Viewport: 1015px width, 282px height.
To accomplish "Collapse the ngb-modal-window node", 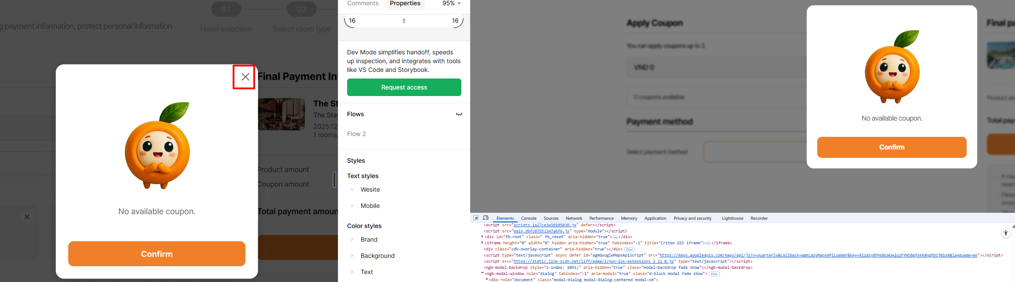I will (482, 273).
